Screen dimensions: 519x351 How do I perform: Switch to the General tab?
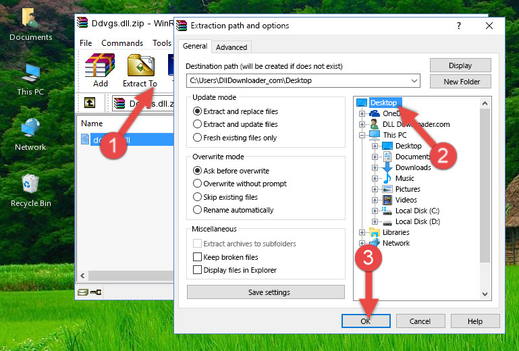pos(195,46)
